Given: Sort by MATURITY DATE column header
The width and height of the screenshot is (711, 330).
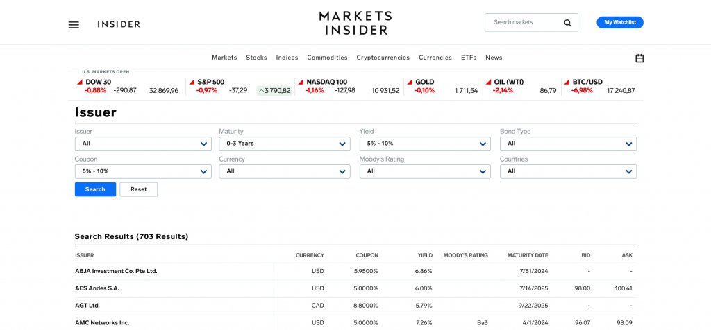Looking at the screenshot, I should click(528, 255).
